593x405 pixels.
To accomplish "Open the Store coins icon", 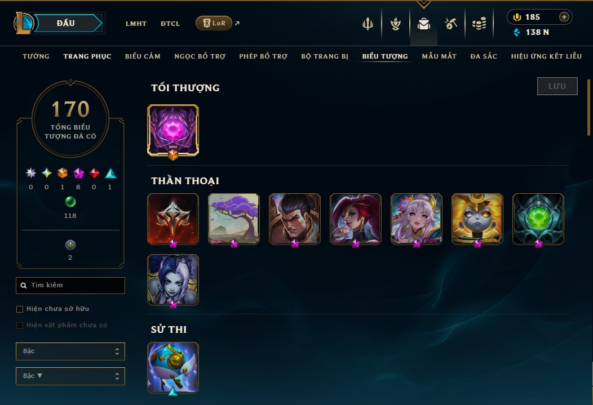I will (479, 24).
